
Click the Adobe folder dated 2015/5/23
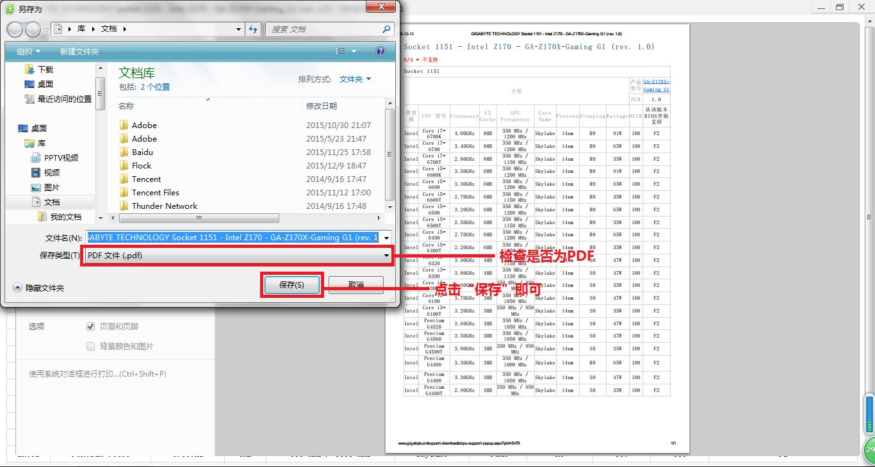(x=144, y=138)
